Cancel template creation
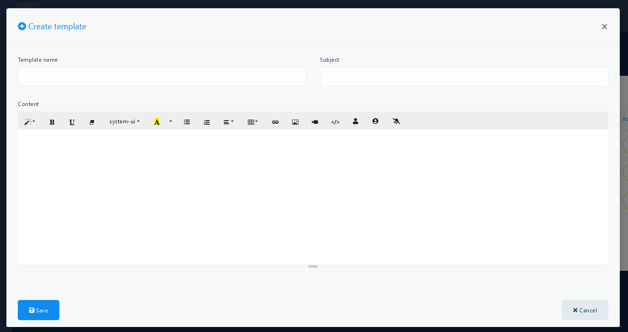The width and height of the screenshot is (628, 332). coord(585,310)
